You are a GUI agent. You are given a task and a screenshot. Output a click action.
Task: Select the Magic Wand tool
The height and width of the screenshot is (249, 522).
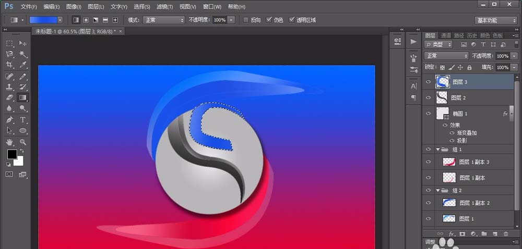point(23,54)
